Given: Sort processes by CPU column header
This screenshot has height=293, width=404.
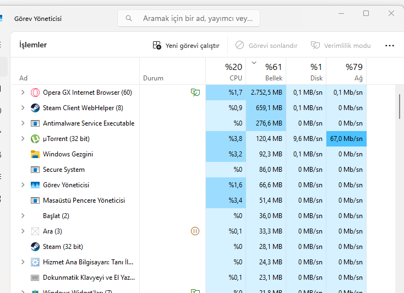Looking at the screenshot, I should click(226, 72).
